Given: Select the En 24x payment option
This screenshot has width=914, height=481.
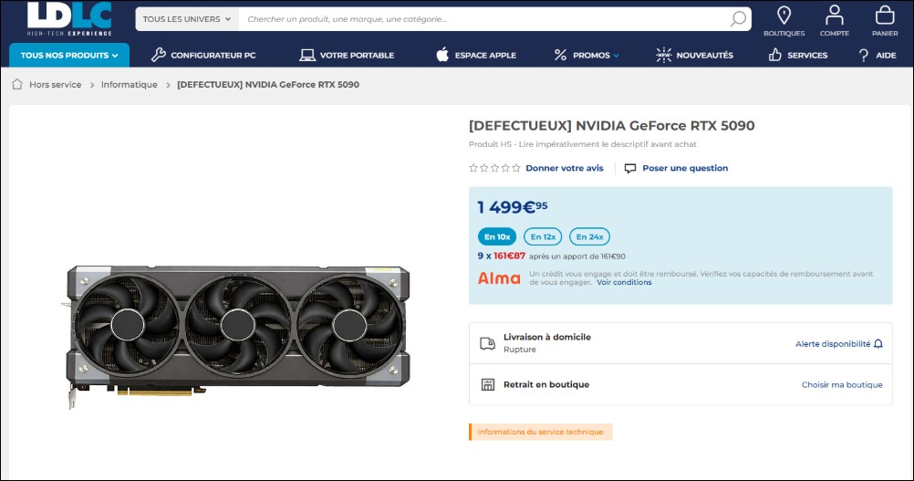Looking at the screenshot, I should pyautogui.click(x=589, y=236).
